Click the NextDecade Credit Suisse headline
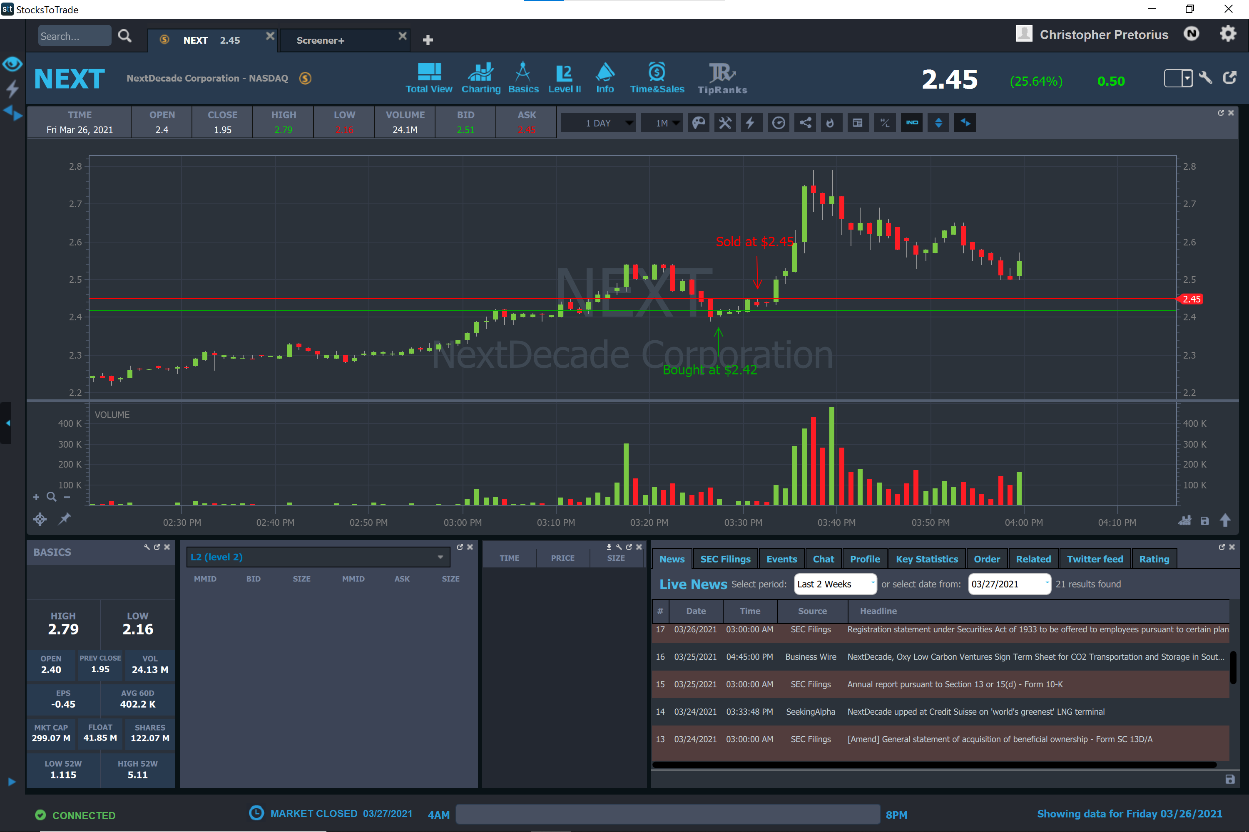The height and width of the screenshot is (832, 1249). tap(975, 711)
